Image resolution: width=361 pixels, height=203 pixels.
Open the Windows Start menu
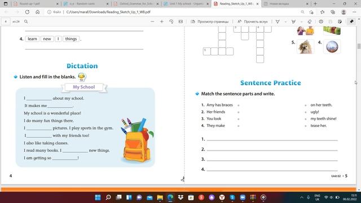point(98,197)
